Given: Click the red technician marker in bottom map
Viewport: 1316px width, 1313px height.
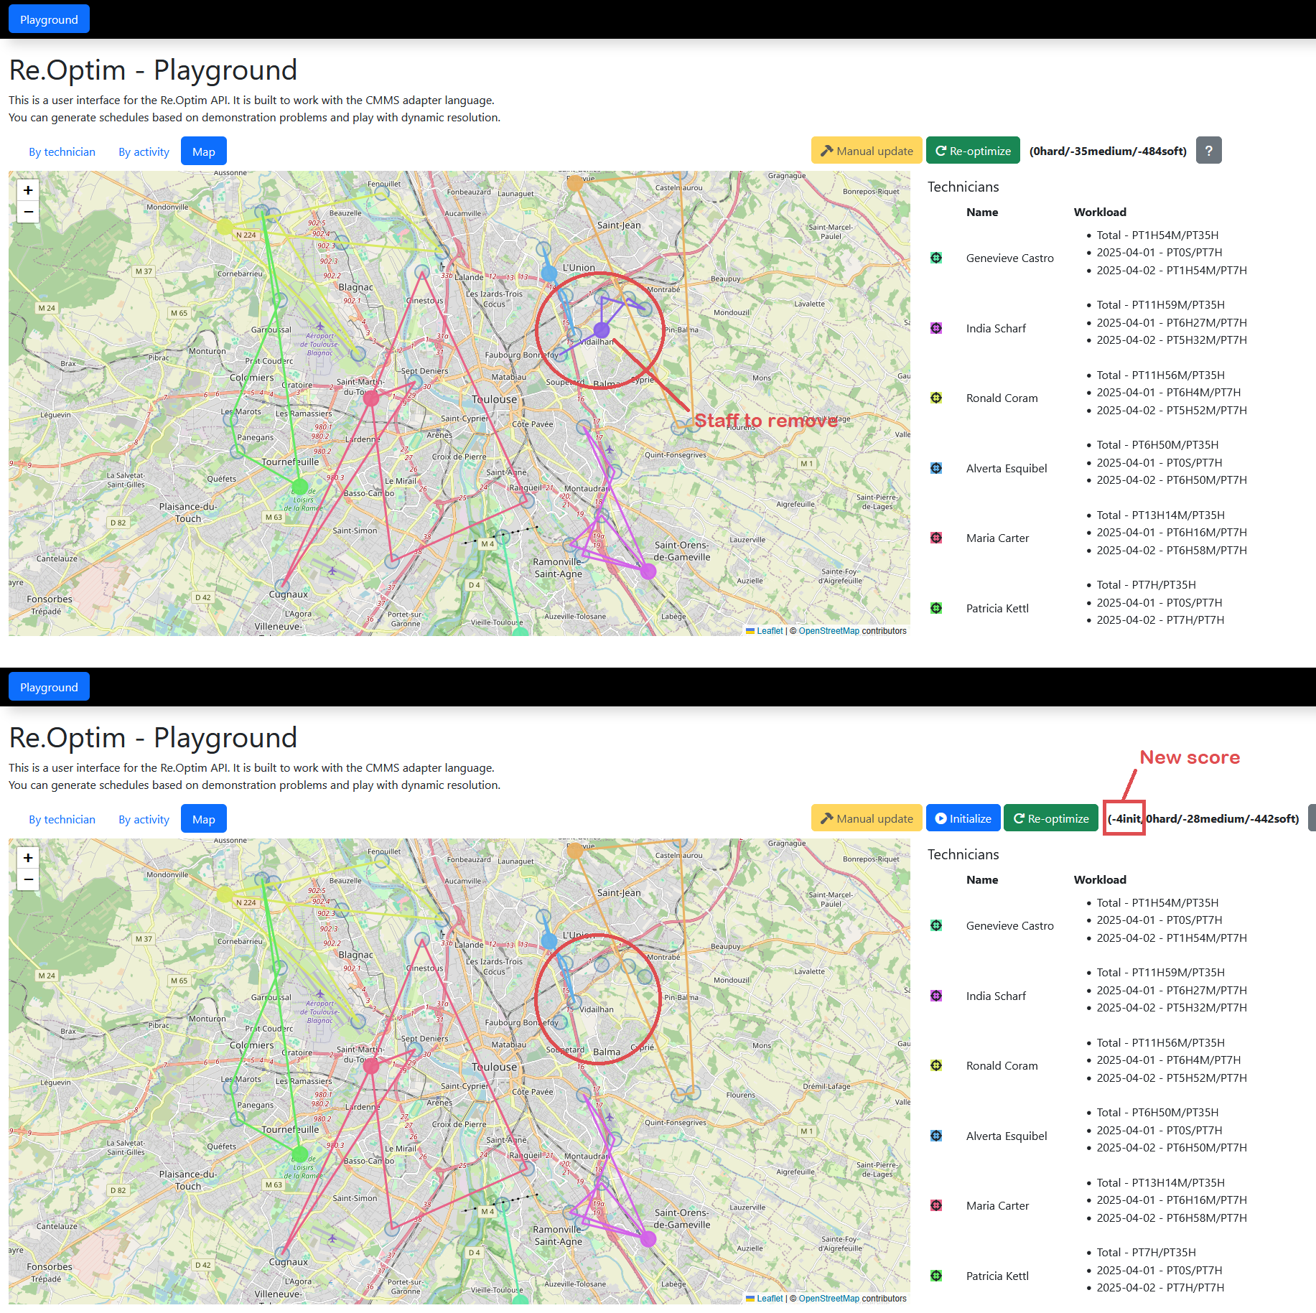Looking at the screenshot, I should [371, 1065].
